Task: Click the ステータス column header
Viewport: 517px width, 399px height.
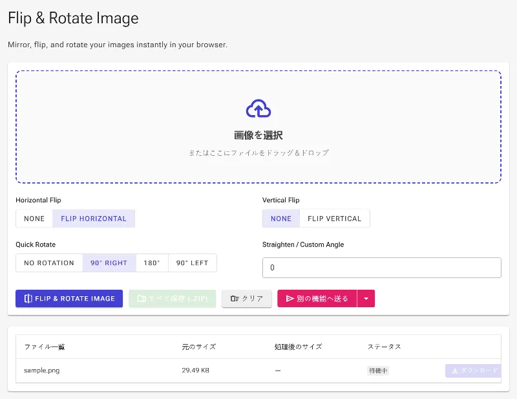Action: pyautogui.click(x=384, y=347)
